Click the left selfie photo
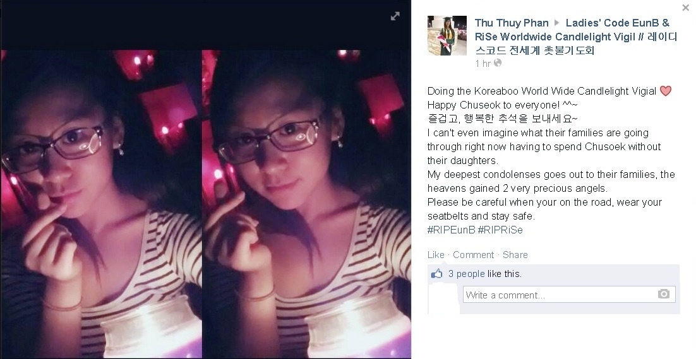This screenshot has height=359, width=696. pyautogui.click(x=101, y=204)
